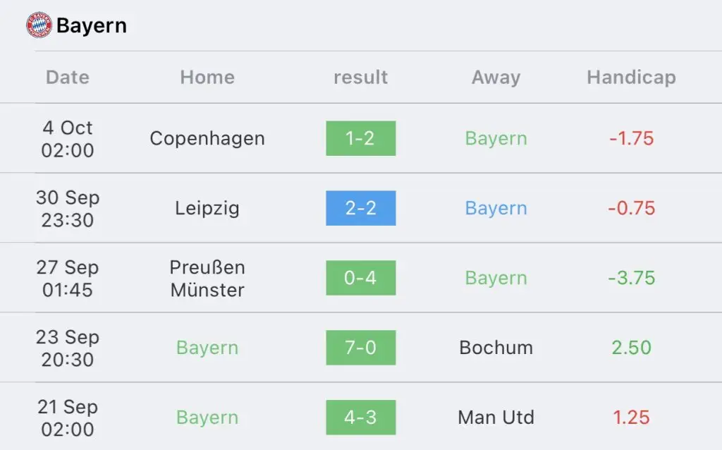Viewport: 722px width, 450px height.
Task: Select the Bochum team name
Action: [496, 348]
